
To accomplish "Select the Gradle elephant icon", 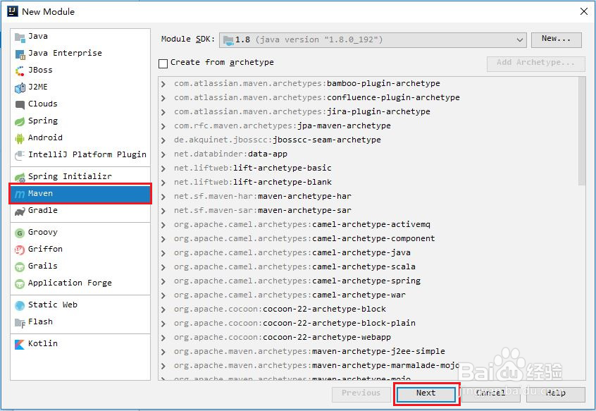I will pos(20,211).
